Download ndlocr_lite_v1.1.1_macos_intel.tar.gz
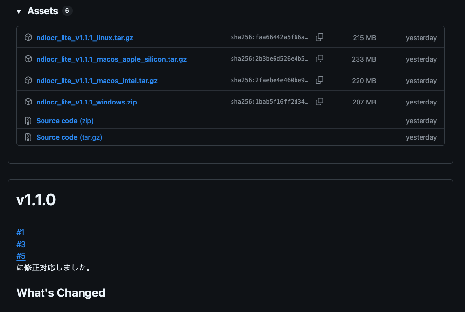 [97, 81]
